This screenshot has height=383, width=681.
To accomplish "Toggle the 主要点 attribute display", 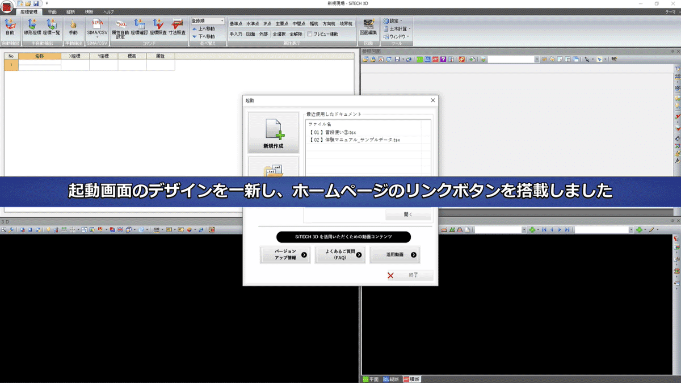I will tap(282, 24).
